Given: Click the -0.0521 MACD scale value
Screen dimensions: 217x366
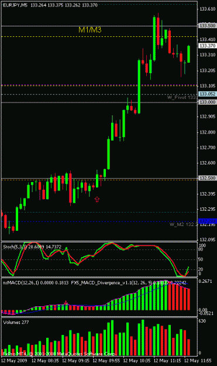Looking at the screenshot, I should (205, 313).
